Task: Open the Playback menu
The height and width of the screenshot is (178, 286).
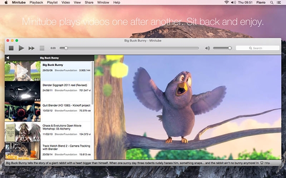Action: 36,2
